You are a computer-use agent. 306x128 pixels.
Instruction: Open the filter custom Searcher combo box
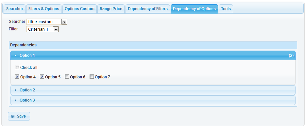(47, 22)
